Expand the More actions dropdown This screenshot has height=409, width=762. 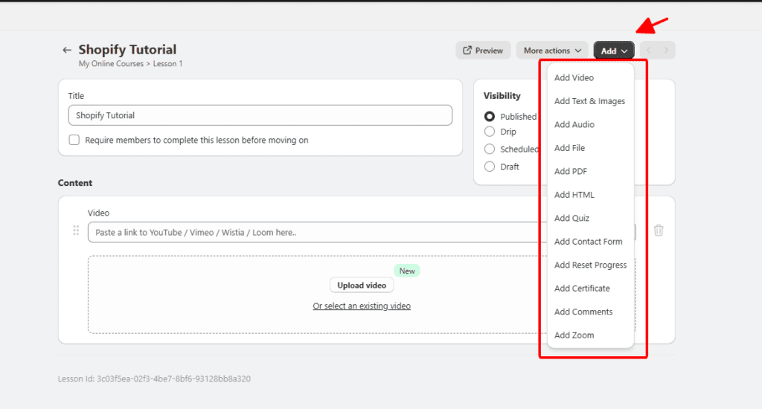(551, 51)
